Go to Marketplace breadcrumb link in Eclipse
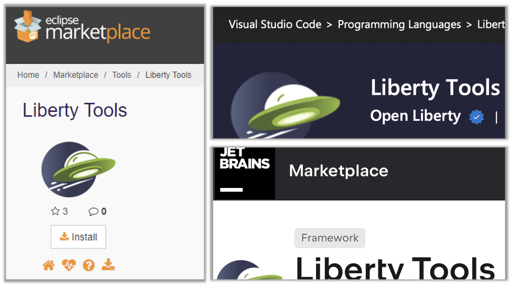Screen dimensions: 512x285 point(75,75)
